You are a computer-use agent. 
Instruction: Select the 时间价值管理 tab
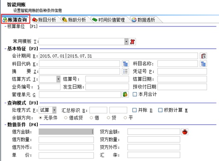click(109, 20)
